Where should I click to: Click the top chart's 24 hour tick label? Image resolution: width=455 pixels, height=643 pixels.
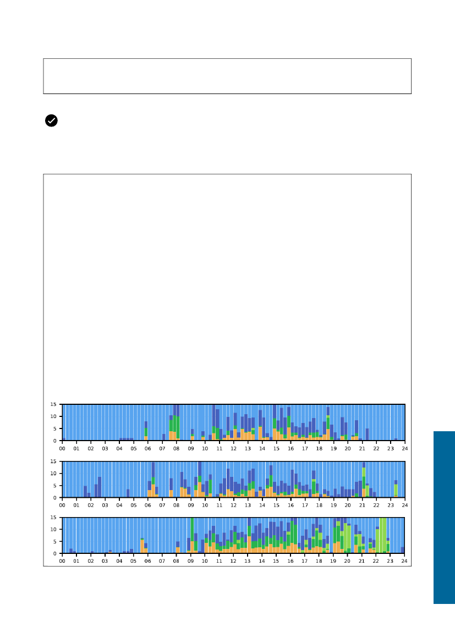click(404, 449)
